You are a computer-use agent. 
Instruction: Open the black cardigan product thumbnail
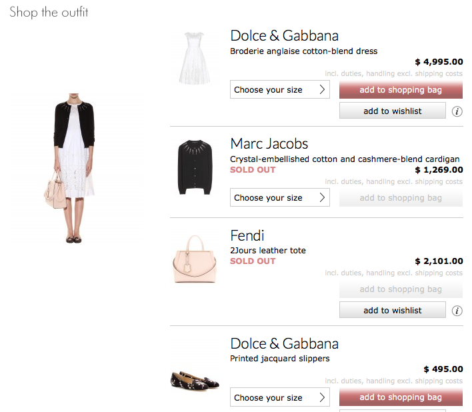195,167
